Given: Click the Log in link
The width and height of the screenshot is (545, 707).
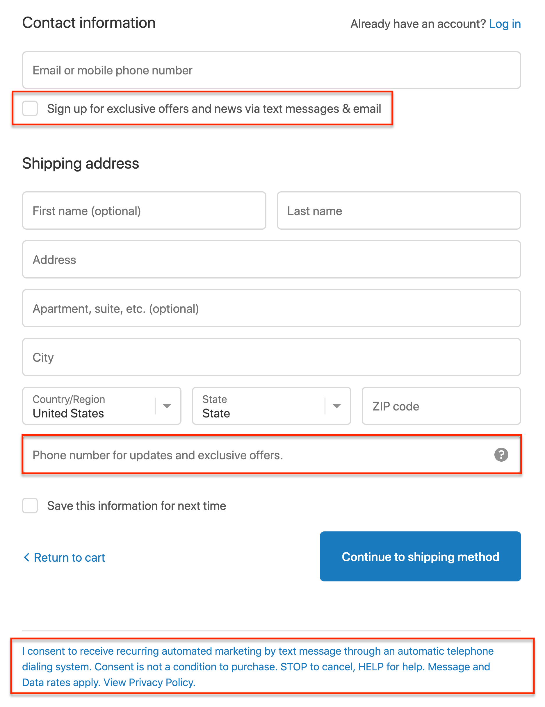Looking at the screenshot, I should pyautogui.click(x=505, y=24).
